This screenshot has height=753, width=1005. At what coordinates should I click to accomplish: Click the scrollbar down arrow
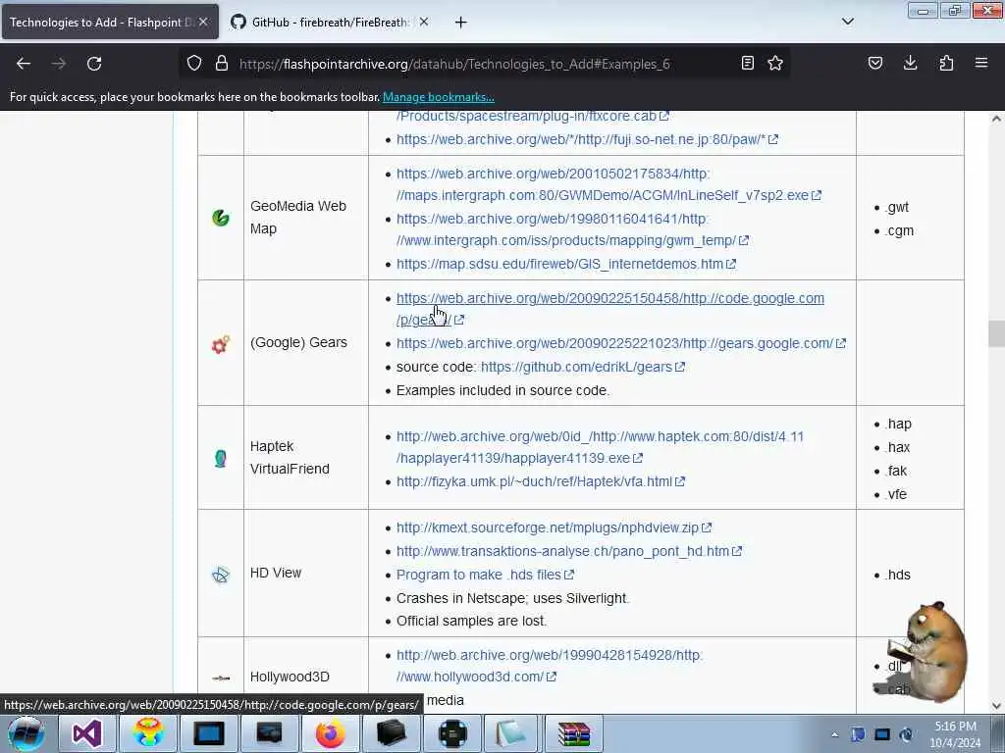click(x=995, y=706)
